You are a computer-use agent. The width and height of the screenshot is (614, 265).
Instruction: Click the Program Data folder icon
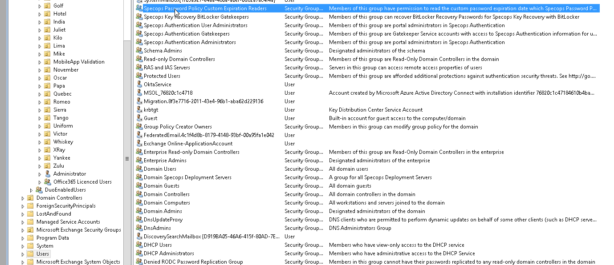31,238
